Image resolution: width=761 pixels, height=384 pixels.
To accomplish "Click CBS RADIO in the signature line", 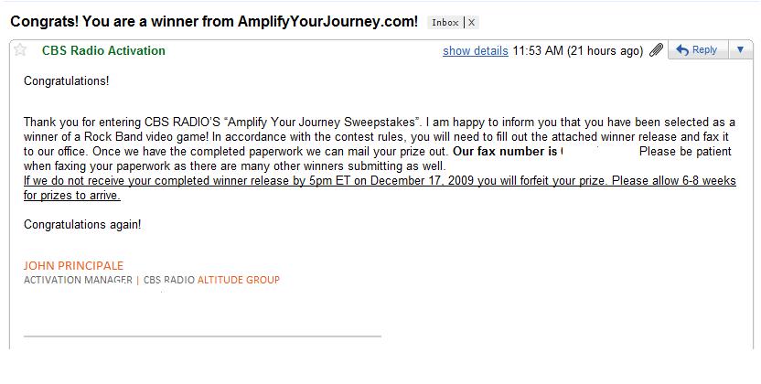I will point(168,280).
